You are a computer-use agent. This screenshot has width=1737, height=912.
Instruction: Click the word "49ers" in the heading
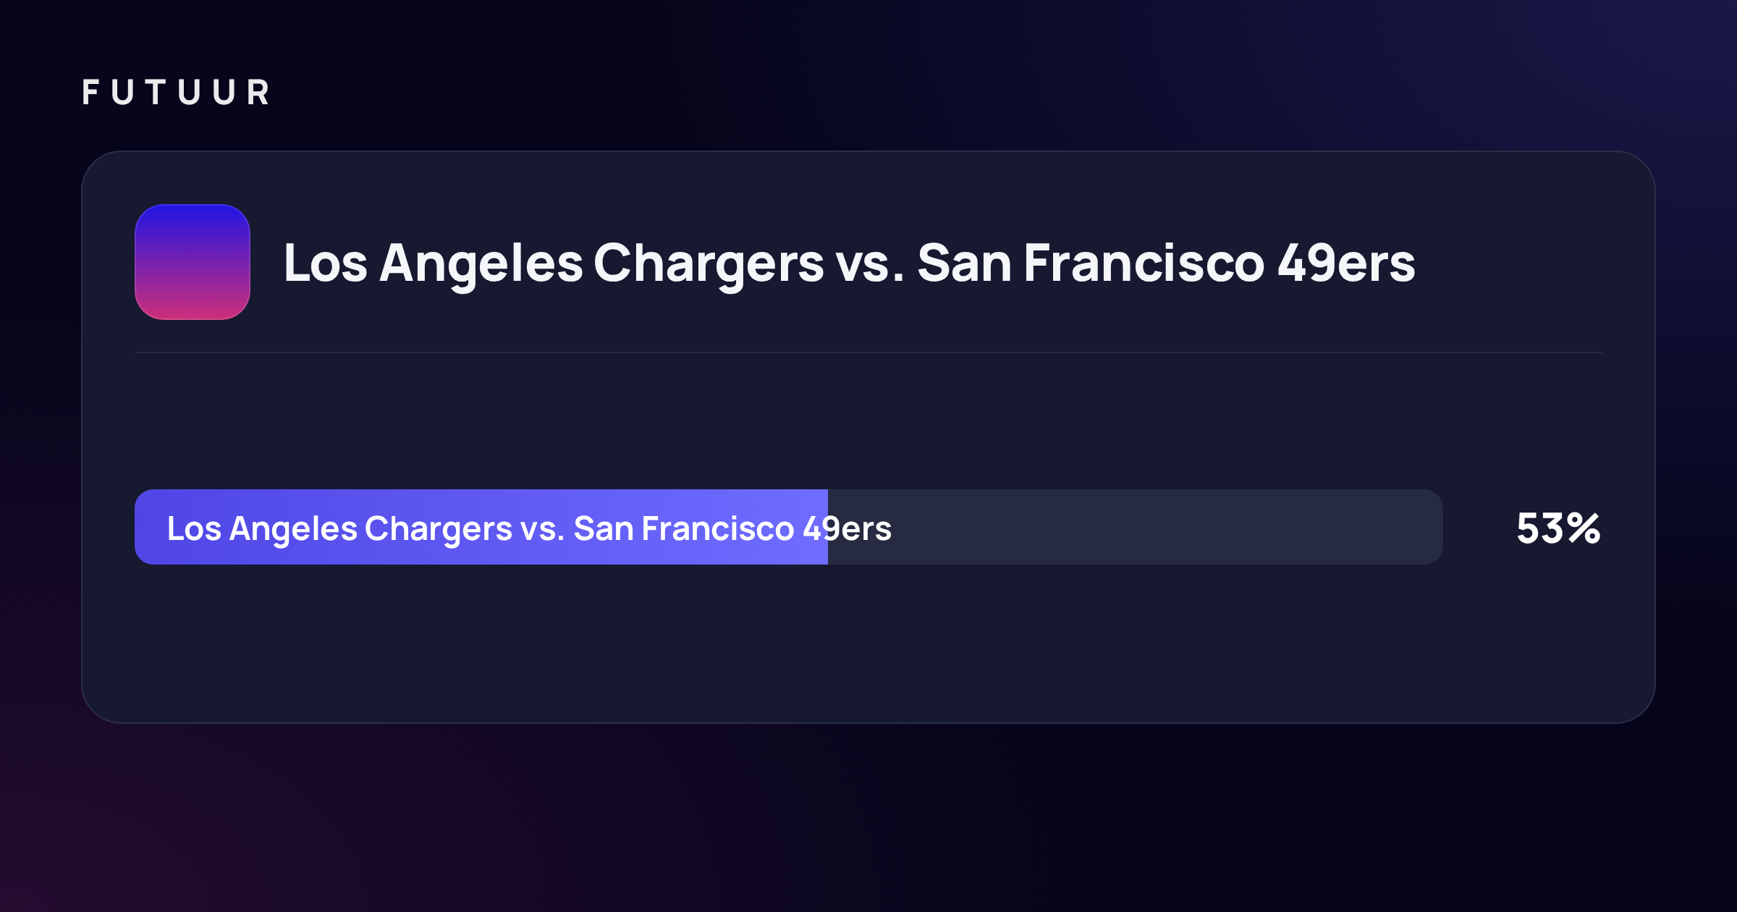[x=1346, y=263]
